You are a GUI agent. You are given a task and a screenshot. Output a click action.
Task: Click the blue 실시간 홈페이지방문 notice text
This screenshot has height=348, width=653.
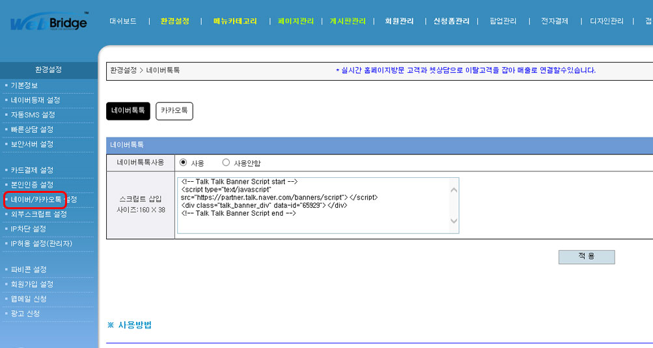click(x=465, y=70)
